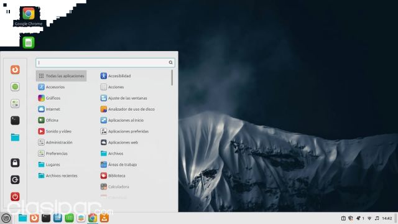Open the Files folder icon in favorites sidebar
This screenshot has width=398, height=224.
(x=15, y=138)
